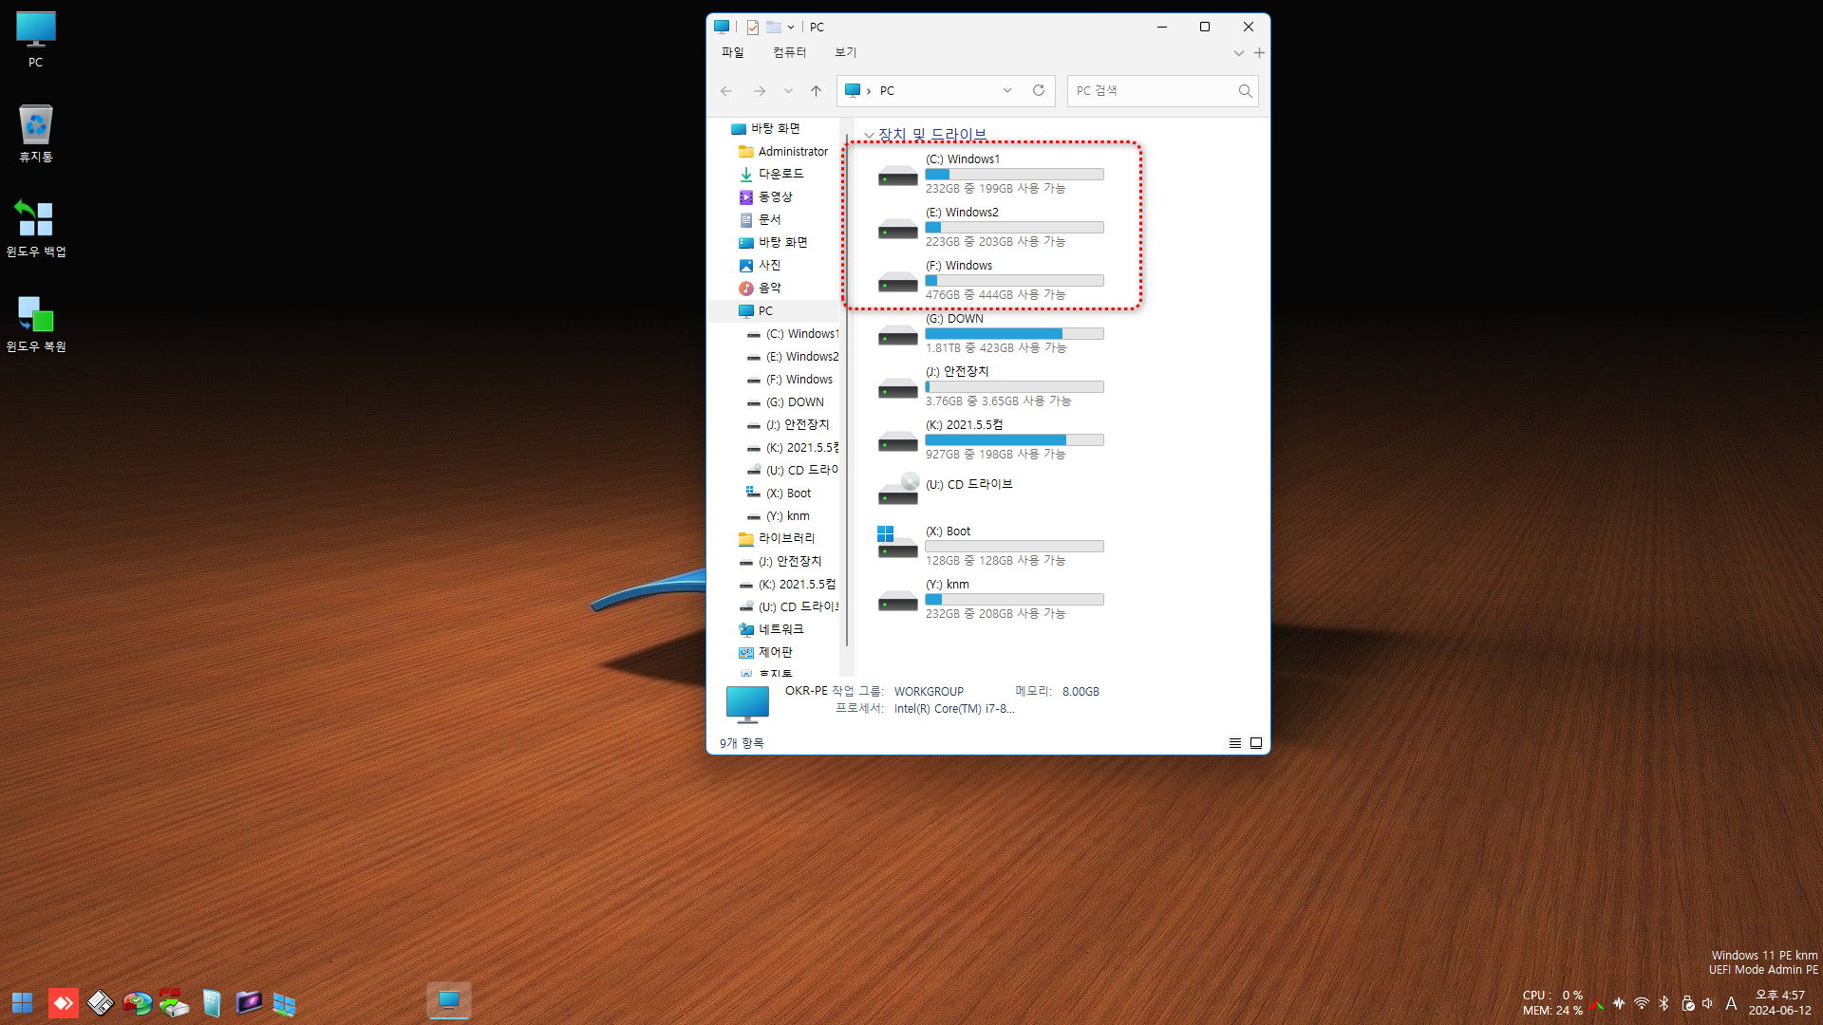Select (C:) Windows1 drive icon

coord(897,176)
